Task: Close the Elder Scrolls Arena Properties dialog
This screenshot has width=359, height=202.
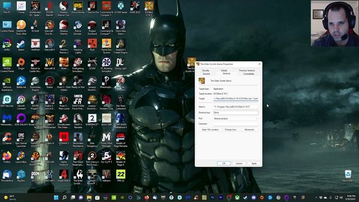Action: point(259,64)
